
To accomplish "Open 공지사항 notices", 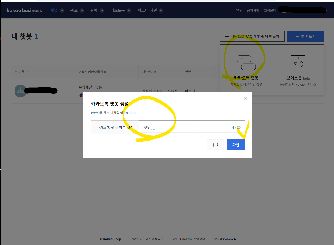I will 253,11.
